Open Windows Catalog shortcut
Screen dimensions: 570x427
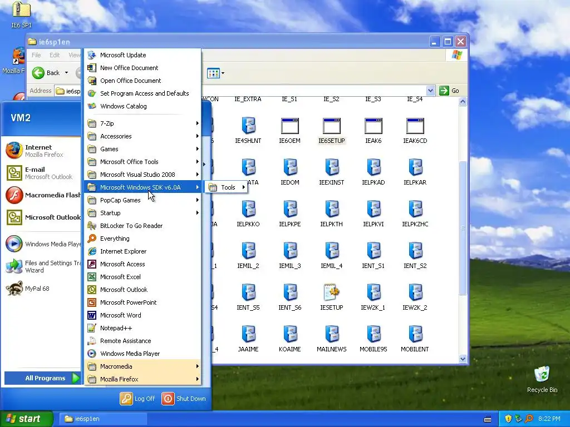(142, 106)
